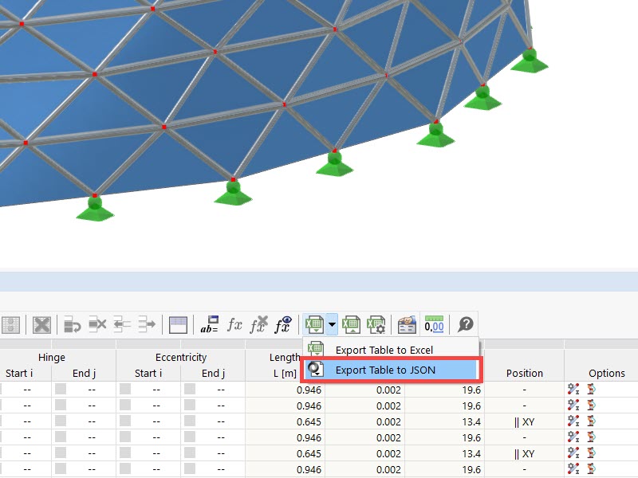Open the Excel export dropdown arrow

(x=330, y=323)
